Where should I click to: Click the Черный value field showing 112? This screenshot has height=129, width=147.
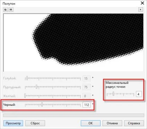[87, 105]
